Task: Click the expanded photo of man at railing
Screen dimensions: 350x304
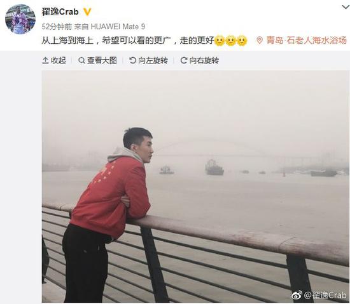Action: 195,187
